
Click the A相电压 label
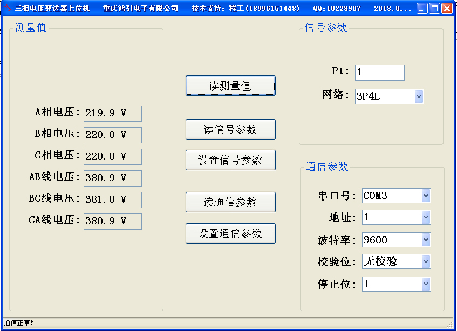(x=57, y=112)
